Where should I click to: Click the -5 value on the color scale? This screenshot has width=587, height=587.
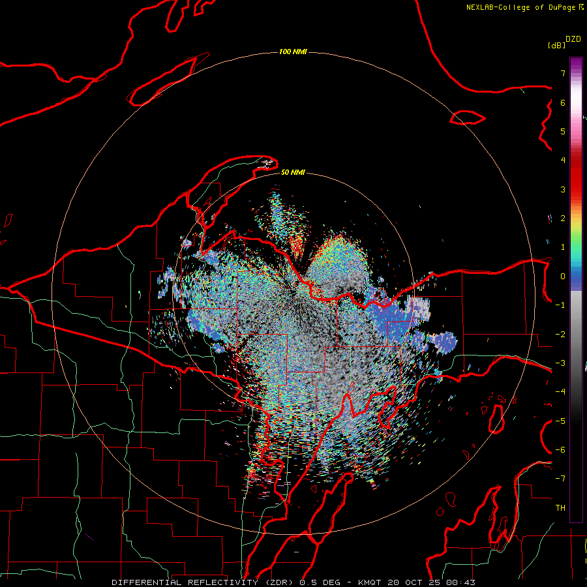click(x=560, y=421)
